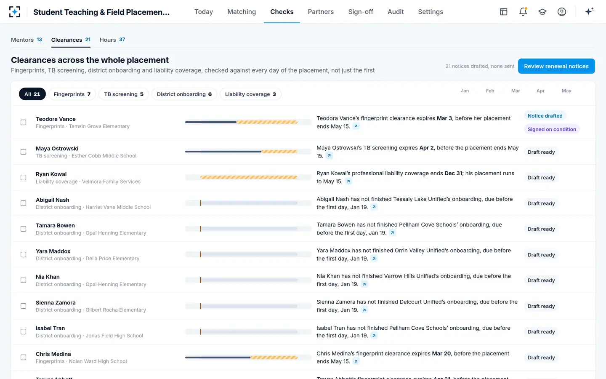
Task: Select the Yara Maddox checkbox
Action: [x=24, y=255]
